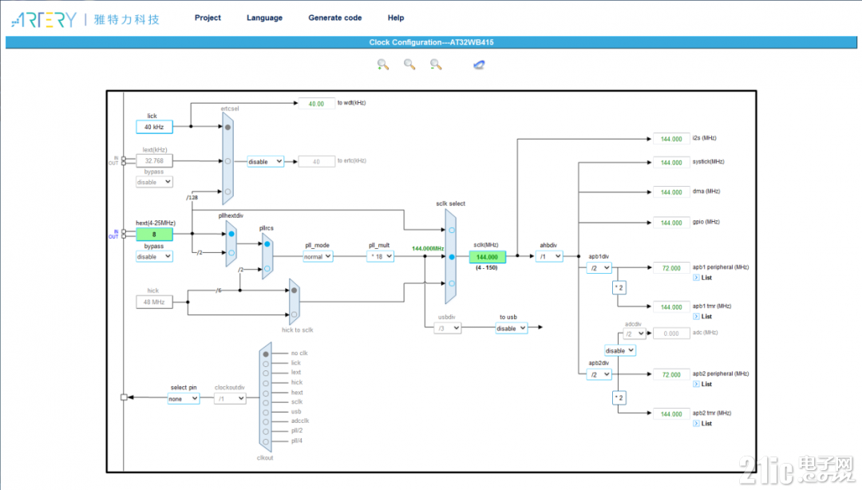Click the Clock Configuration---AT32WB415 title bar
This screenshot has width=862, height=490.
[431, 42]
